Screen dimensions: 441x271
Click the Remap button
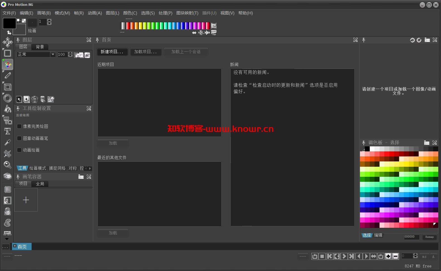(430, 237)
